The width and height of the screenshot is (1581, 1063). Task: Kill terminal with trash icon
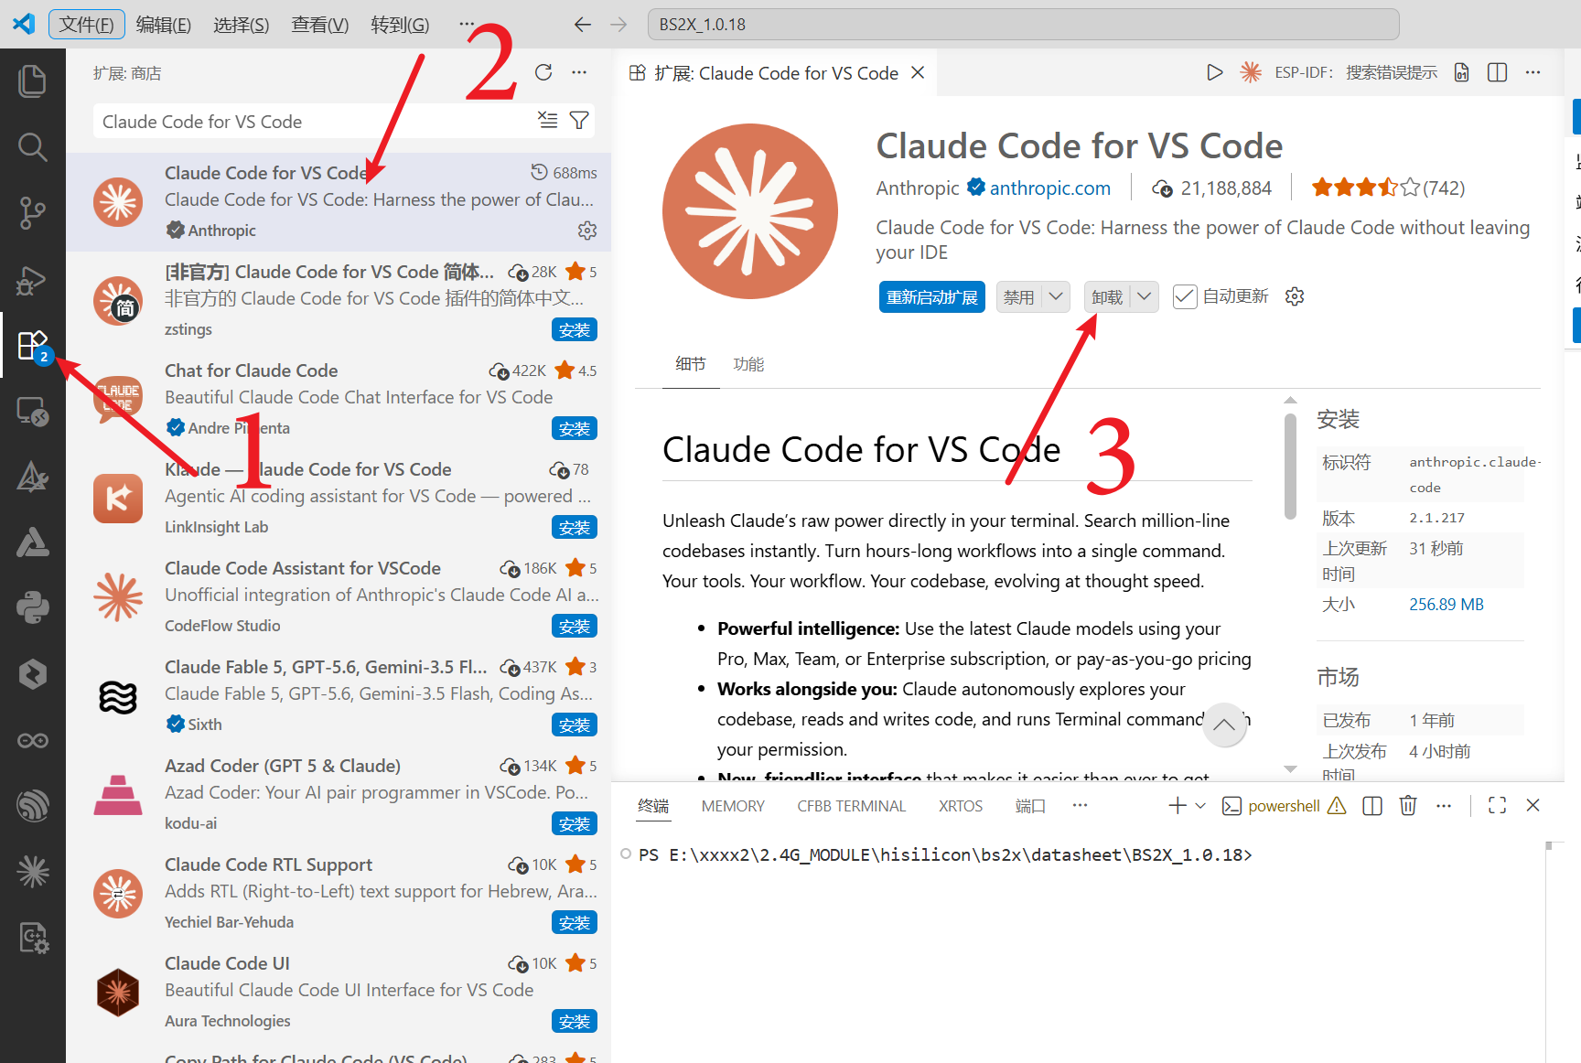(1408, 805)
